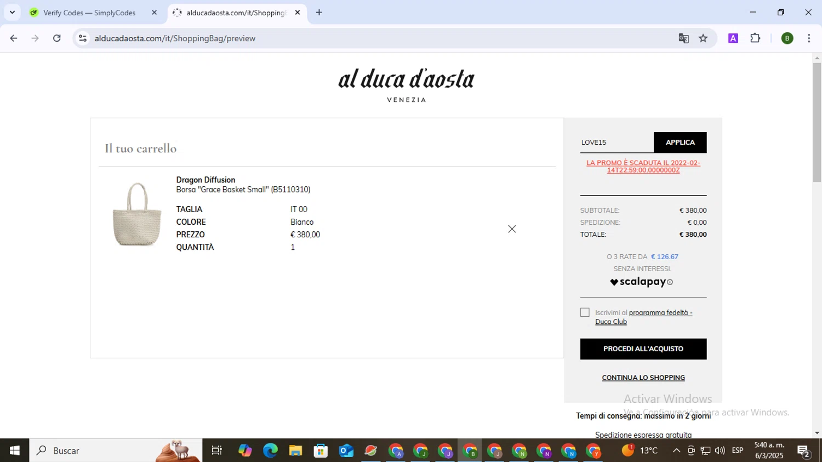
Task: Open the weather widget showing 13°C
Action: tap(640, 450)
